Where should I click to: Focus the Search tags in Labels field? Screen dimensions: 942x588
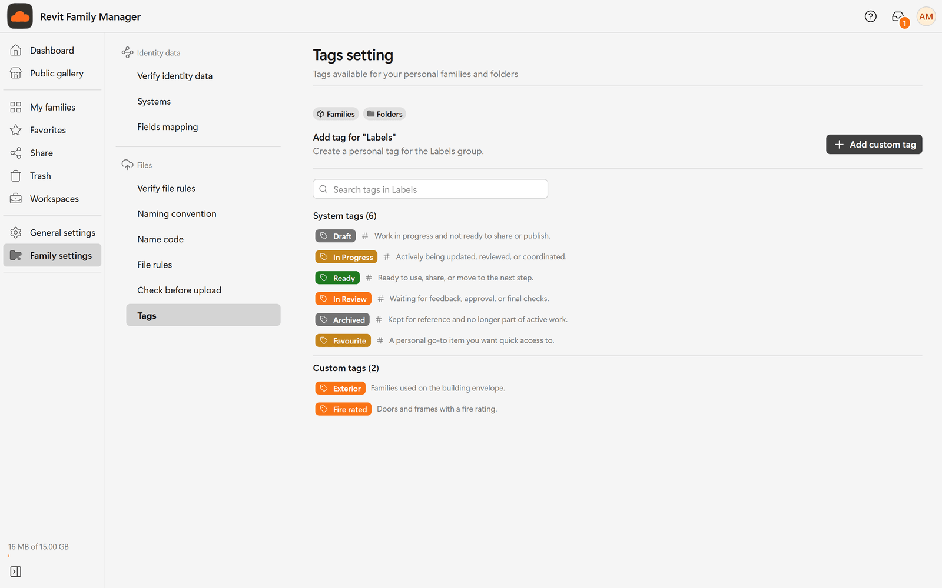pos(430,189)
